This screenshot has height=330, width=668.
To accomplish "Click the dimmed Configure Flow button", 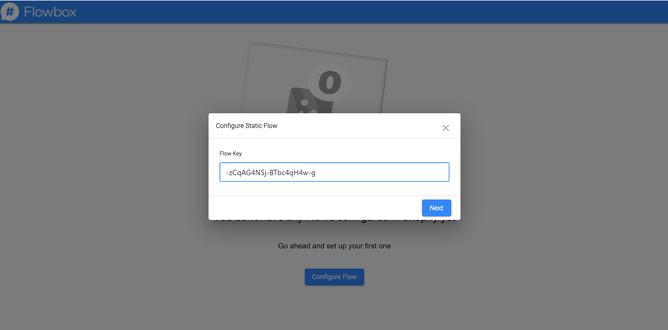I will [334, 277].
